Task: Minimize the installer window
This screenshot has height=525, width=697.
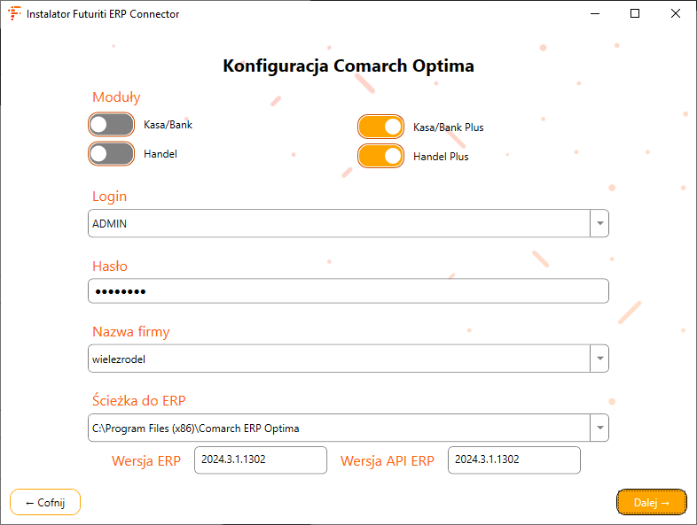Action: click(x=594, y=14)
